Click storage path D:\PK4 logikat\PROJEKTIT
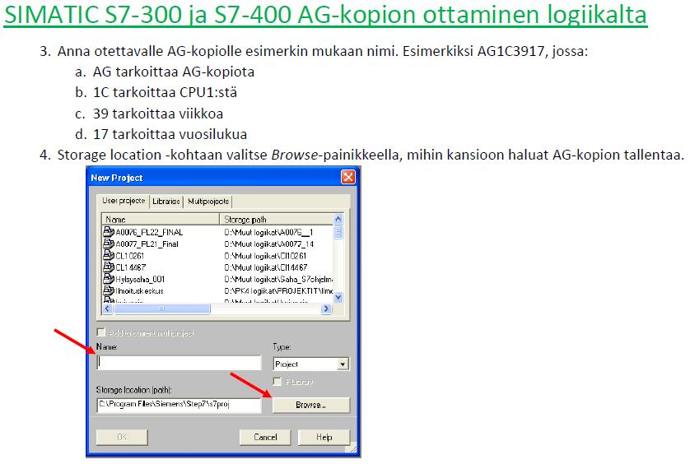Screen dimensions: 690x464 pyautogui.click(x=278, y=290)
